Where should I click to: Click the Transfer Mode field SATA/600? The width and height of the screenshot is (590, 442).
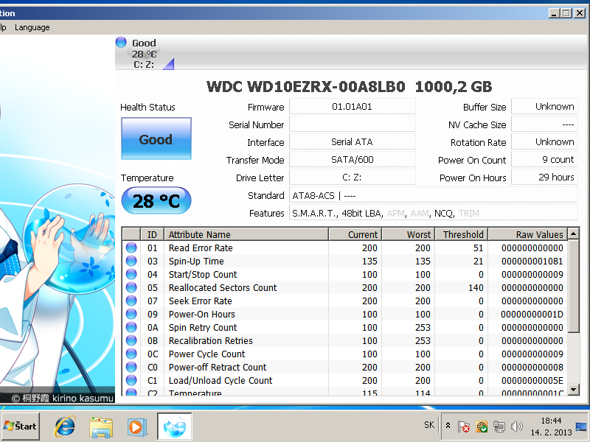pos(353,159)
